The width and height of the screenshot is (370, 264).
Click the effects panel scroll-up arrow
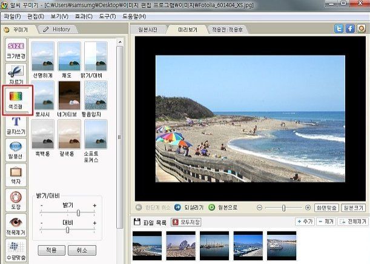120,42
